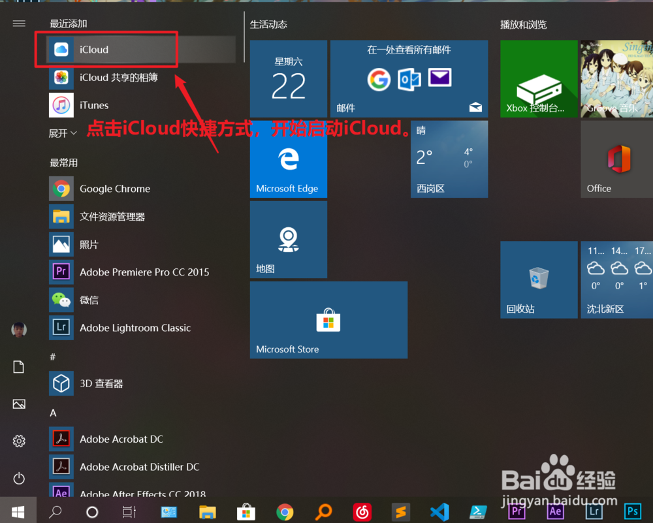
Task: Click the 最常用 section heading
Action: (64, 163)
